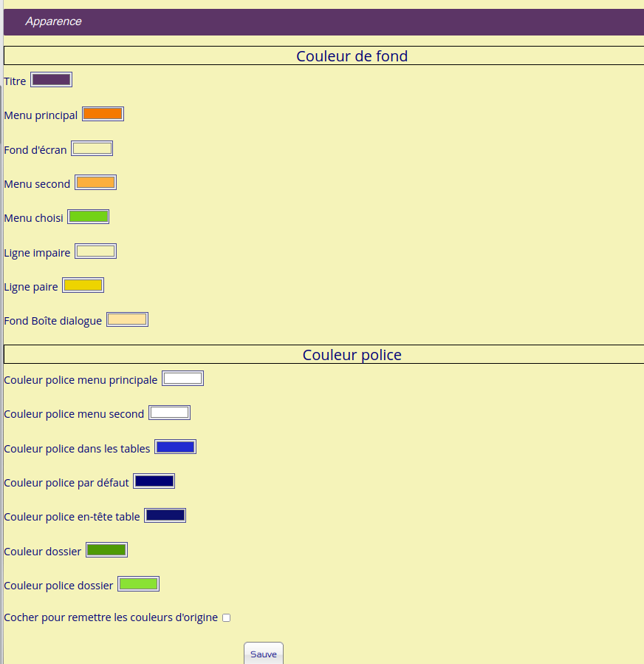
Task: Open Couleur police par défaut swatch
Action: click(154, 481)
